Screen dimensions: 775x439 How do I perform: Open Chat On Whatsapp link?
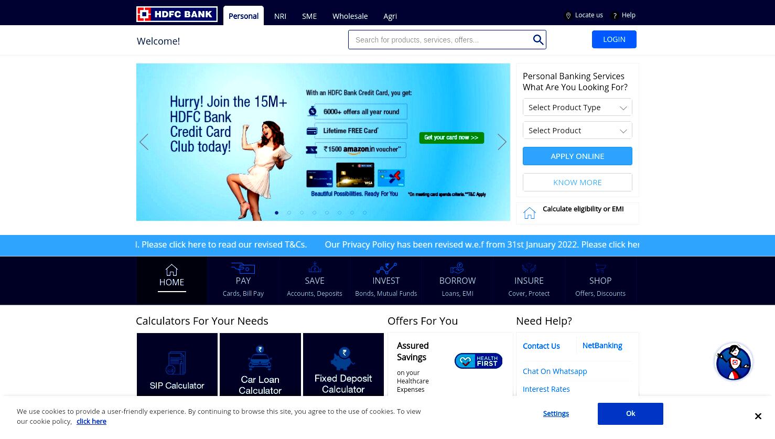[555, 371]
